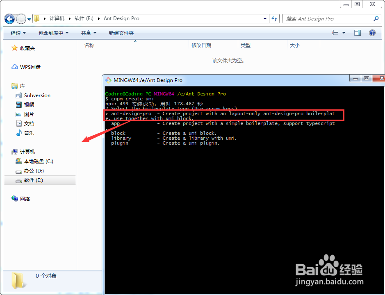Click the 本地磁盘 (C:) drive icon

[x=19, y=161]
